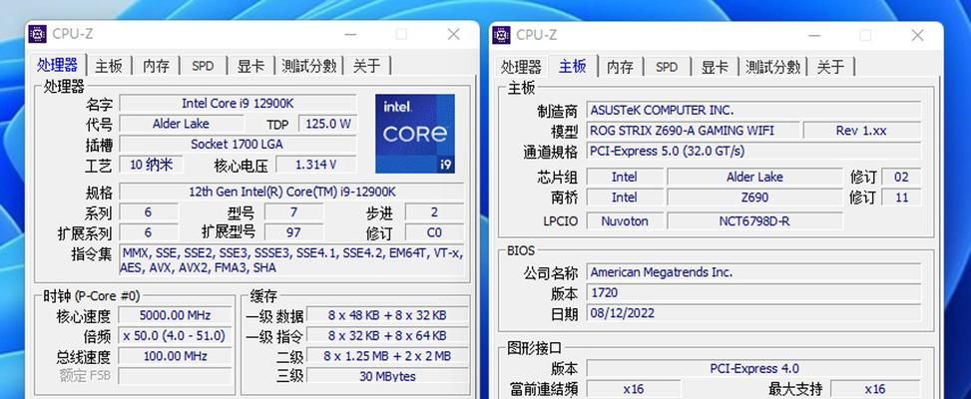Open the 关于 tab in left CPU-Z window
Viewport: 971px width, 399px height.
click(366, 66)
